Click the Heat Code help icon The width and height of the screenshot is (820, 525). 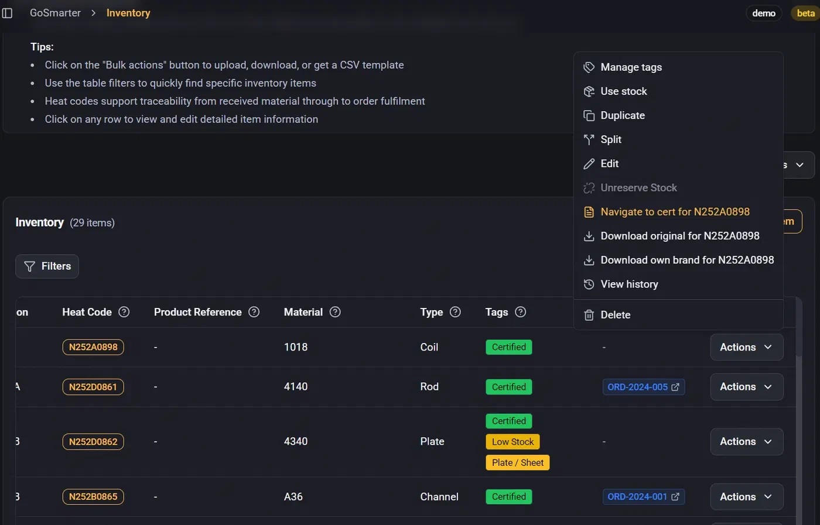point(124,312)
